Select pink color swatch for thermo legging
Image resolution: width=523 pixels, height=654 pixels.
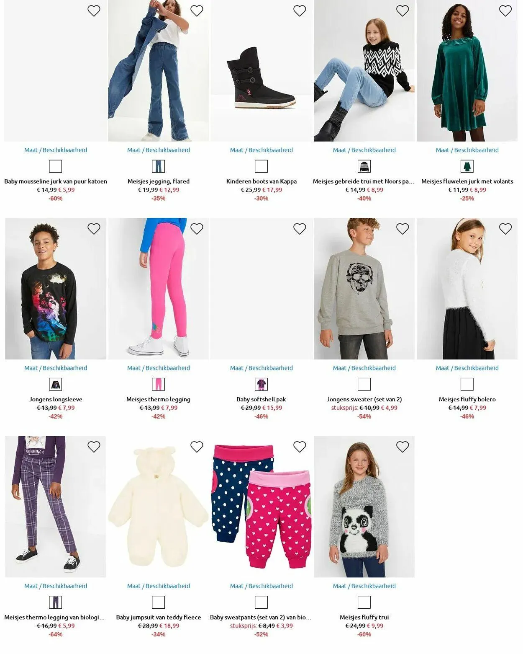point(158,384)
